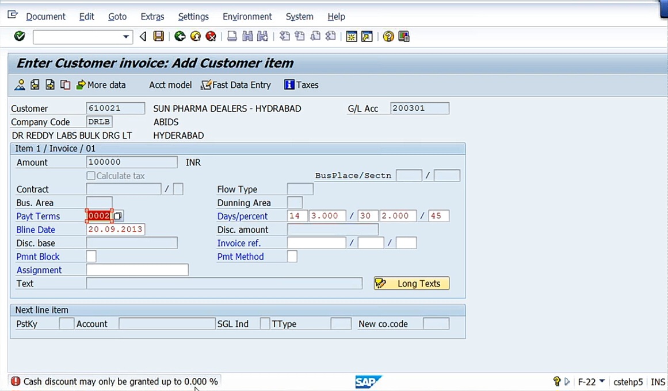Click the SAP menu icon left of Document

click(x=13, y=16)
